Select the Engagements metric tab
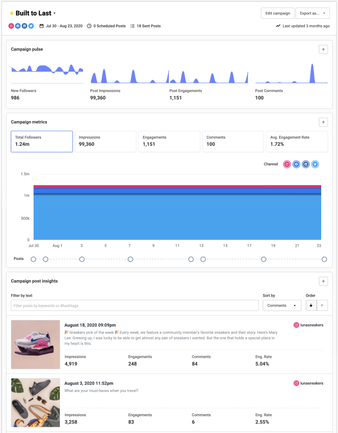 (169, 141)
